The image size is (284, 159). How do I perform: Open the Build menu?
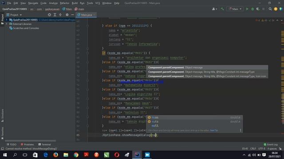(x=75, y=3)
